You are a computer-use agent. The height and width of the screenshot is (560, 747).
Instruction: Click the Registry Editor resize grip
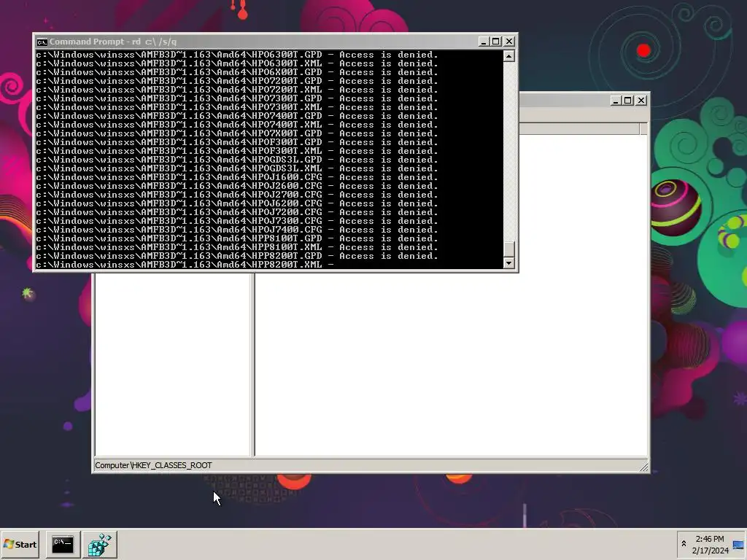point(643,467)
